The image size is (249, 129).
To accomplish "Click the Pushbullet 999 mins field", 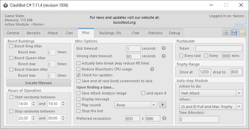I will tap(226, 56).
